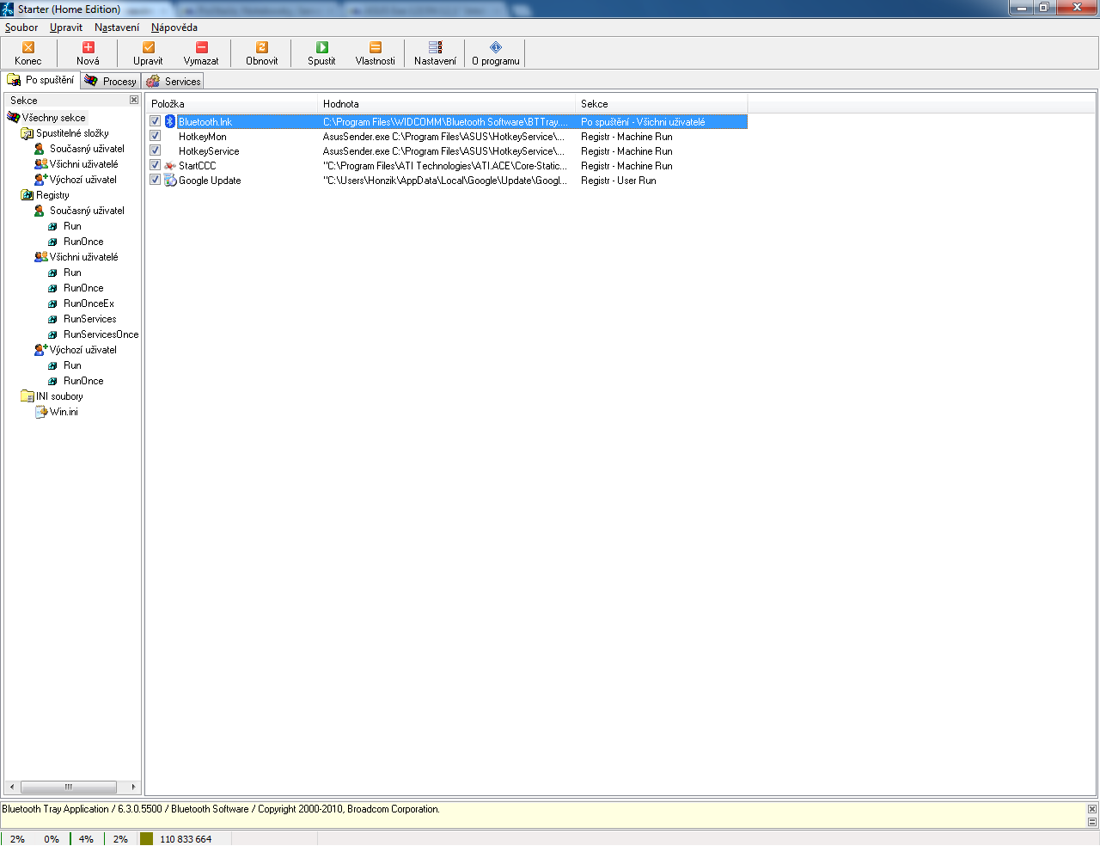Select Výchozí uživatel under Registry
Screen dimensions: 1100x846
(x=83, y=350)
